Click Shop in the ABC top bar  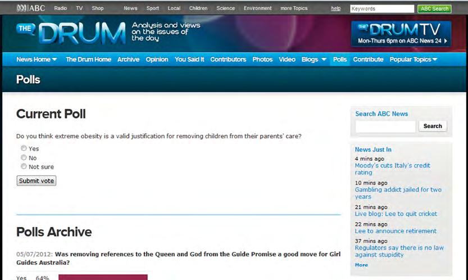point(98,8)
